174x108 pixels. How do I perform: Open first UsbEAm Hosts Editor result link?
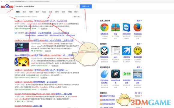(41, 21)
